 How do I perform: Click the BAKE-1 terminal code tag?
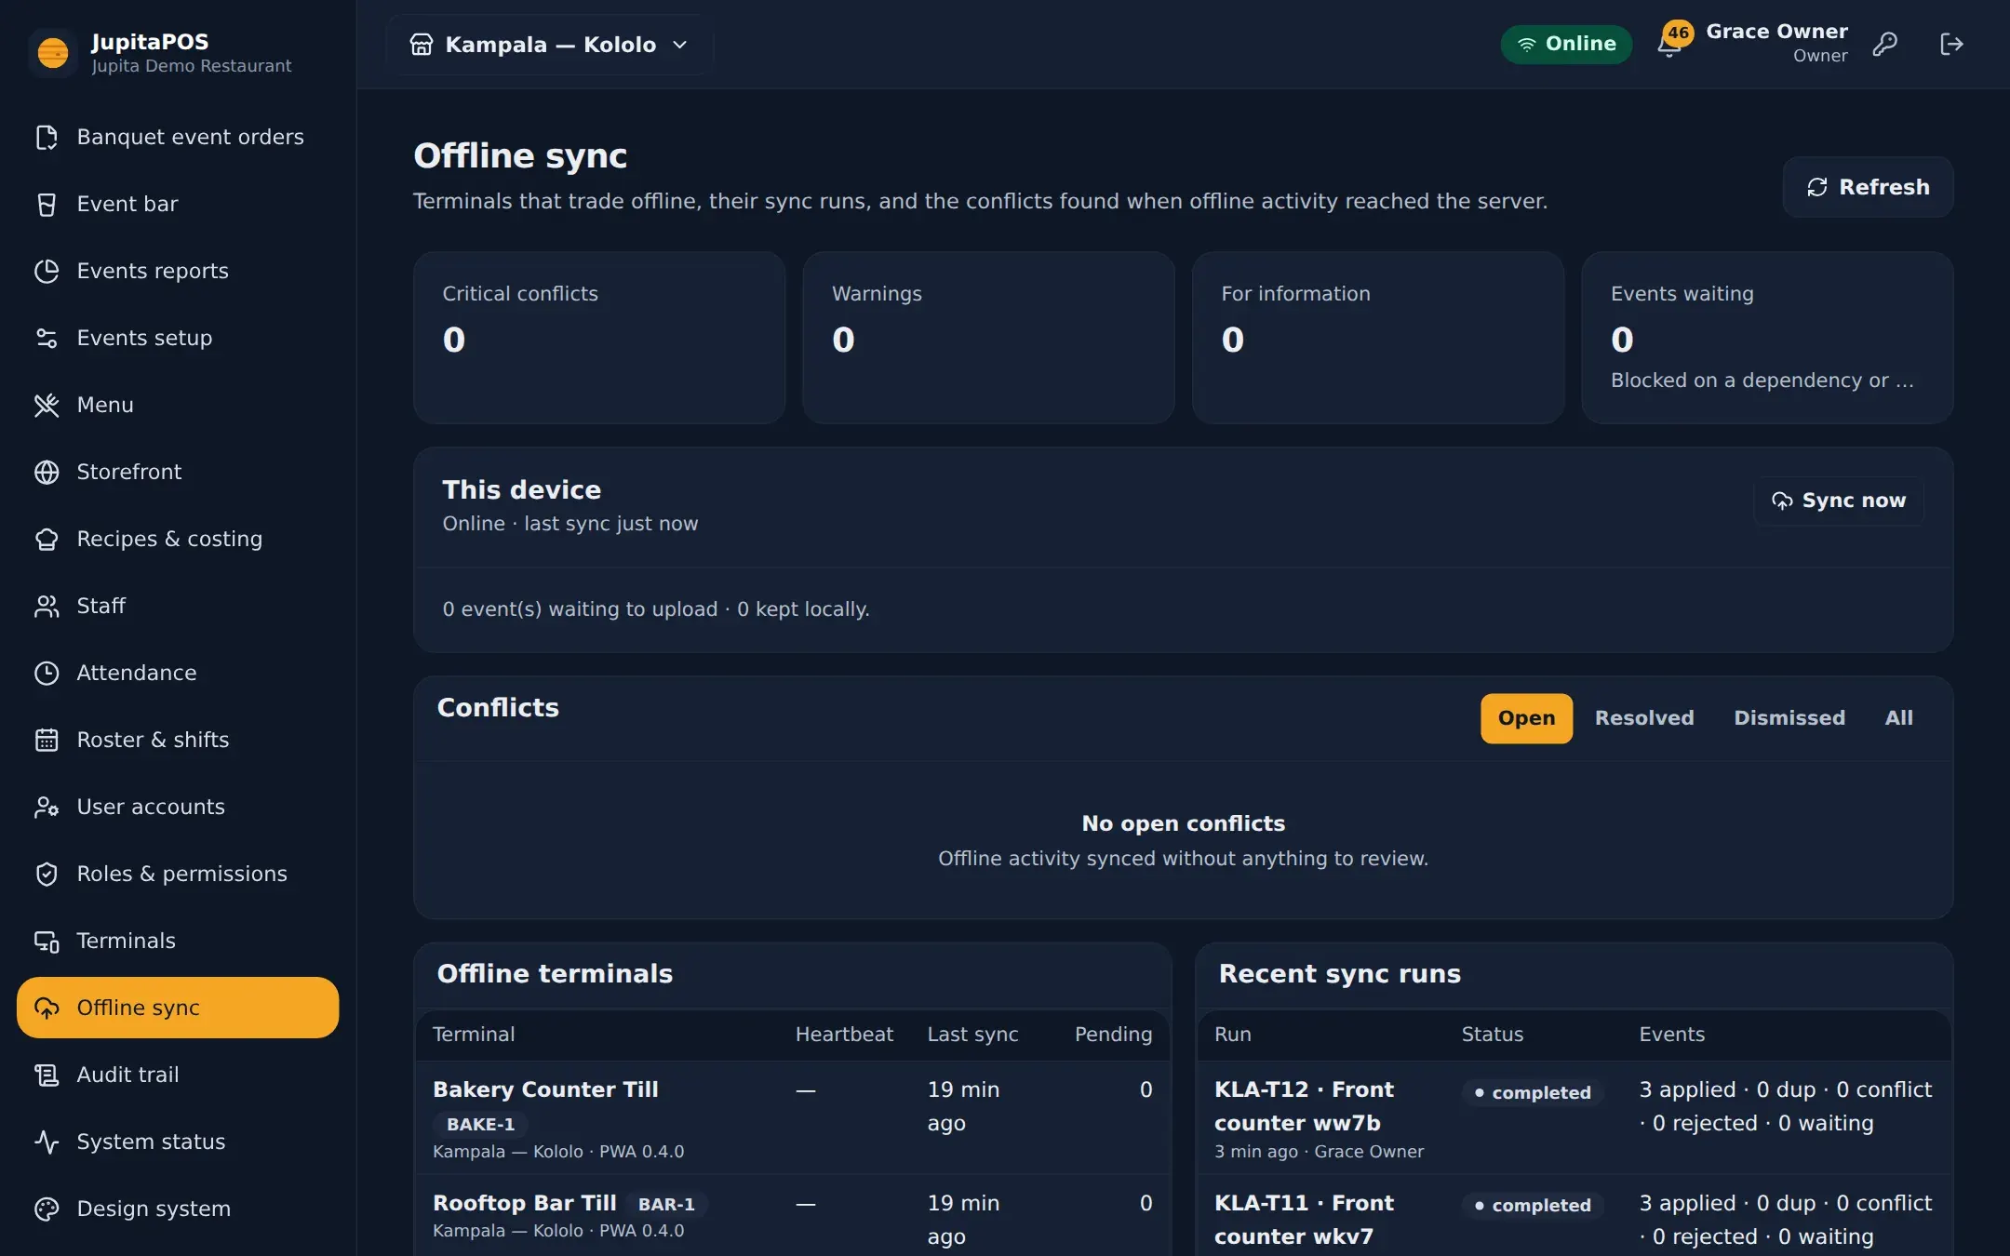(x=480, y=1124)
